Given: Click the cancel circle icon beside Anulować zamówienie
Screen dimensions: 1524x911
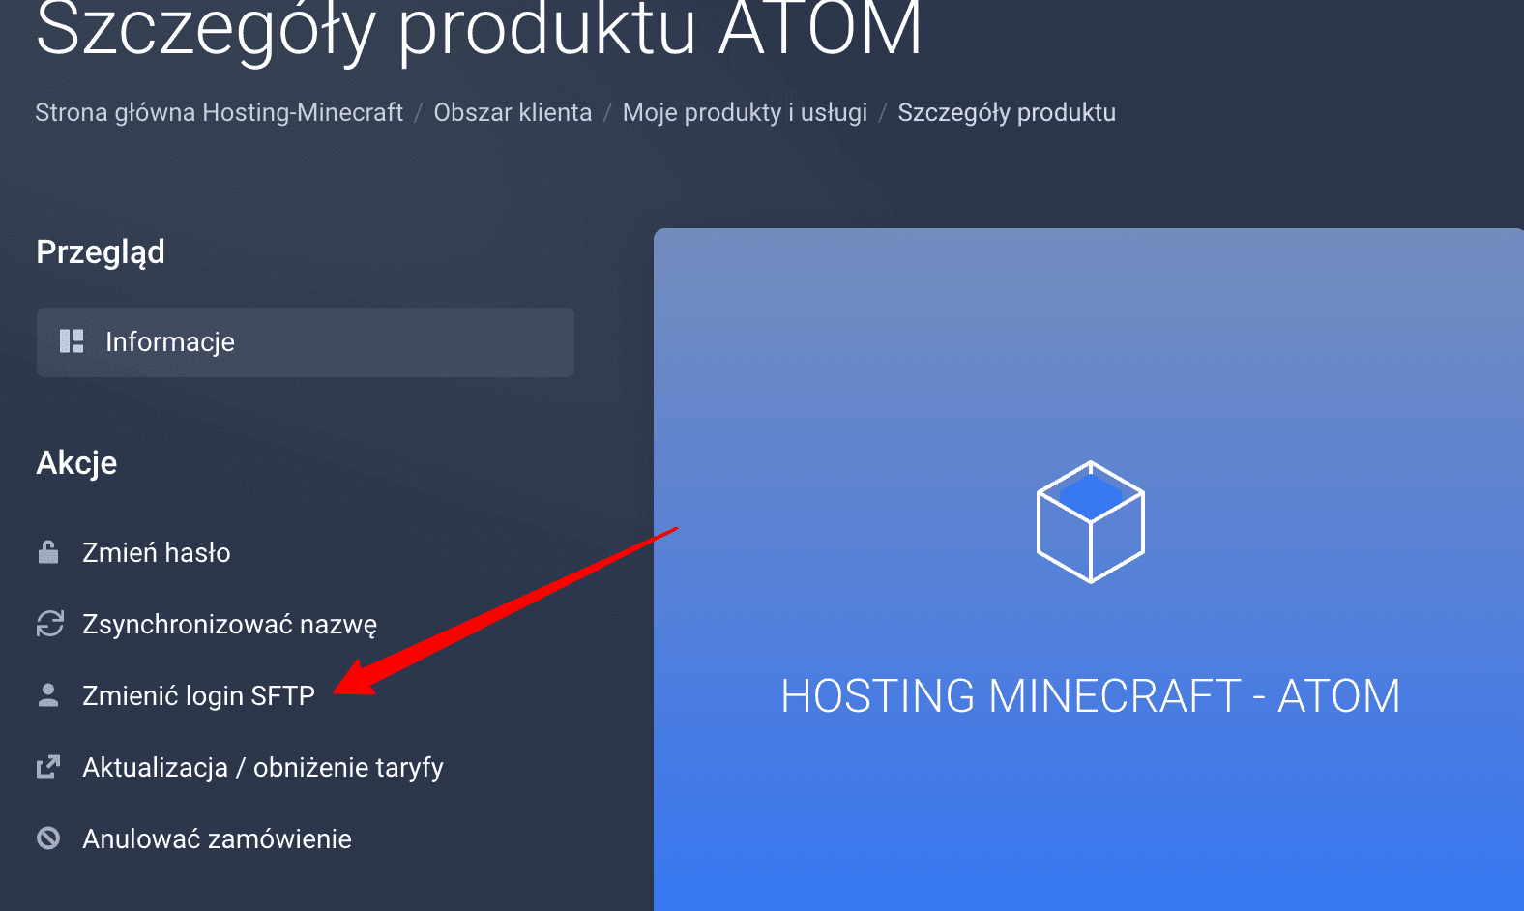Looking at the screenshot, I should click(x=48, y=838).
